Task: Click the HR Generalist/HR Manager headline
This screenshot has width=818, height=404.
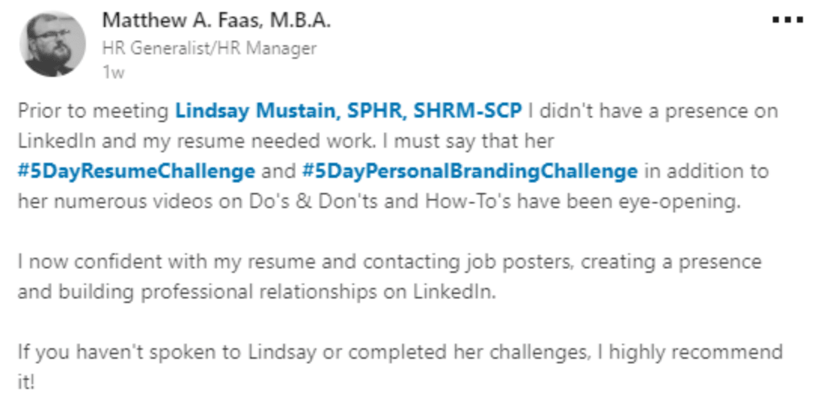Action: [x=209, y=48]
